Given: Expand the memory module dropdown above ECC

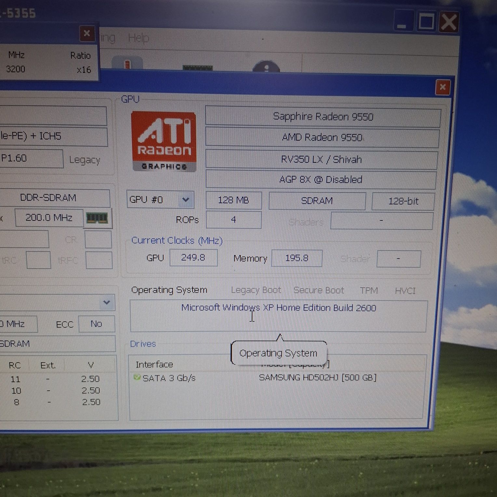Looking at the screenshot, I should pyautogui.click(x=107, y=302).
